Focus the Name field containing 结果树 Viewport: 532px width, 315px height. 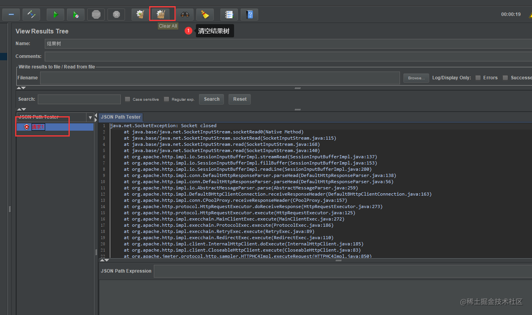(x=288, y=44)
